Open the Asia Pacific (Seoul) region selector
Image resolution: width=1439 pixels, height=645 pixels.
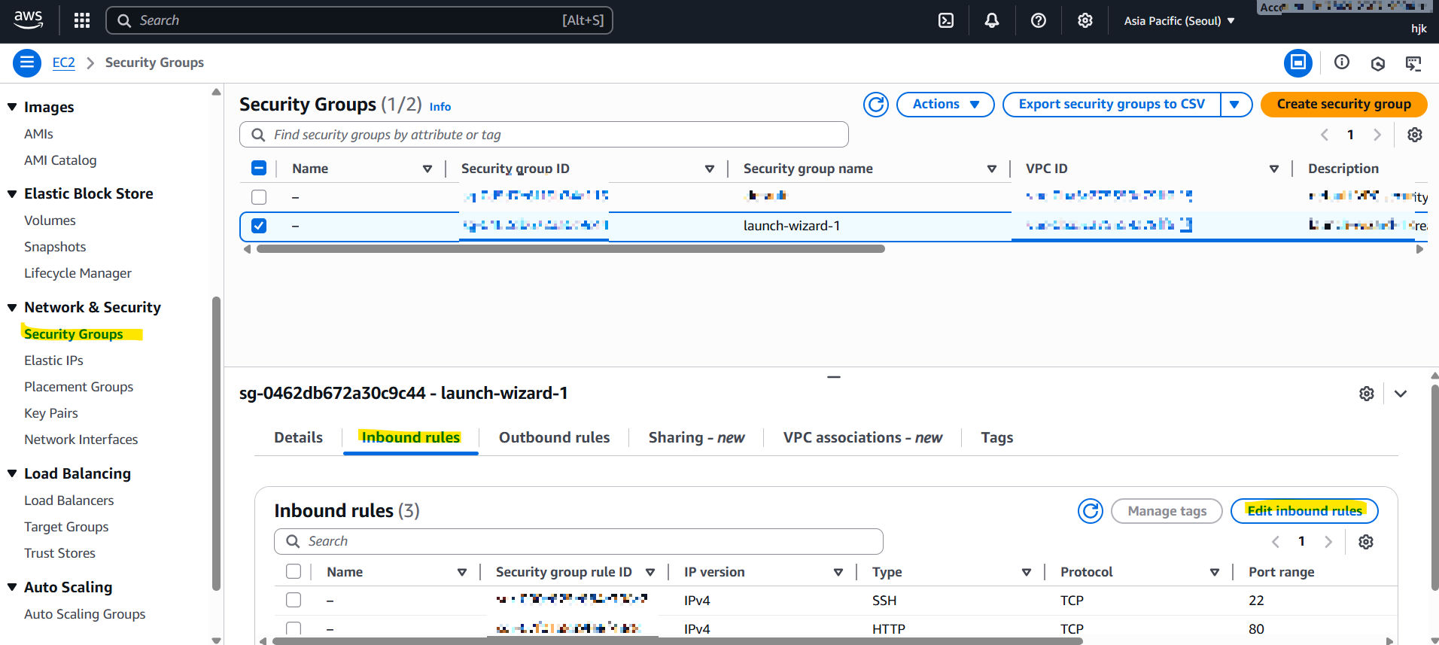(1179, 21)
